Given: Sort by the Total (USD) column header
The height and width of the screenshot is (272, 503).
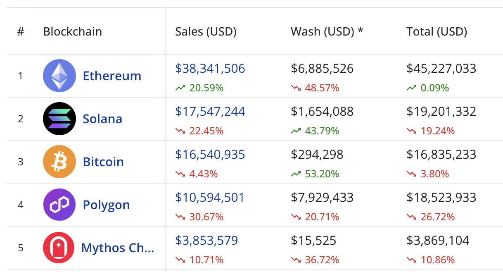Looking at the screenshot, I should pyautogui.click(x=437, y=32).
